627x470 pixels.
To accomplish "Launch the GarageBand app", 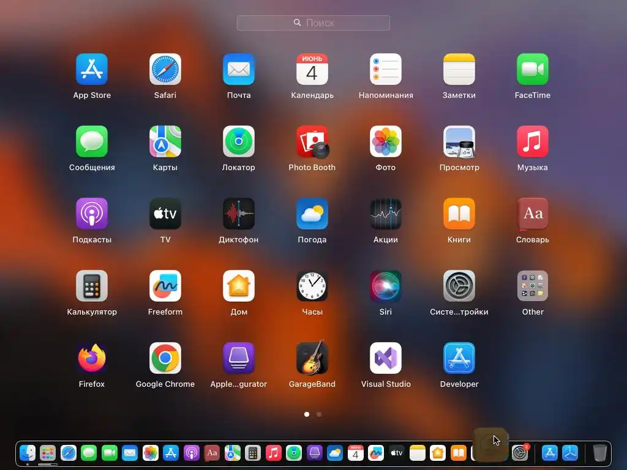I will pyautogui.click(x=312, y=358).
